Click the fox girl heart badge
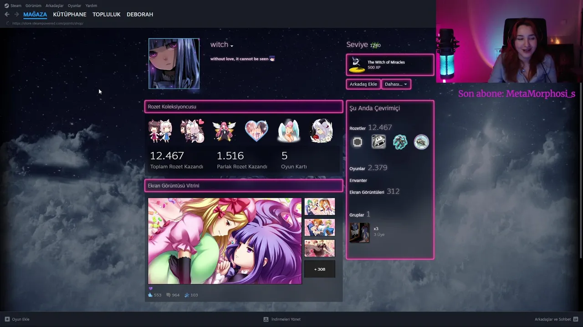The image size is (583, 327). (192, 131)
